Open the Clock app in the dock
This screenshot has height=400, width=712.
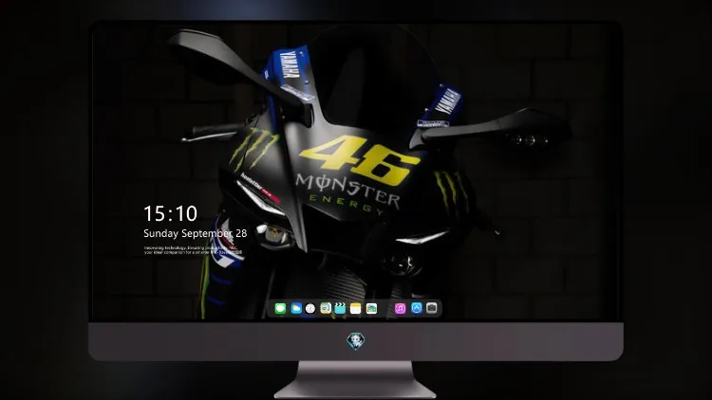(x=310, y=308)
